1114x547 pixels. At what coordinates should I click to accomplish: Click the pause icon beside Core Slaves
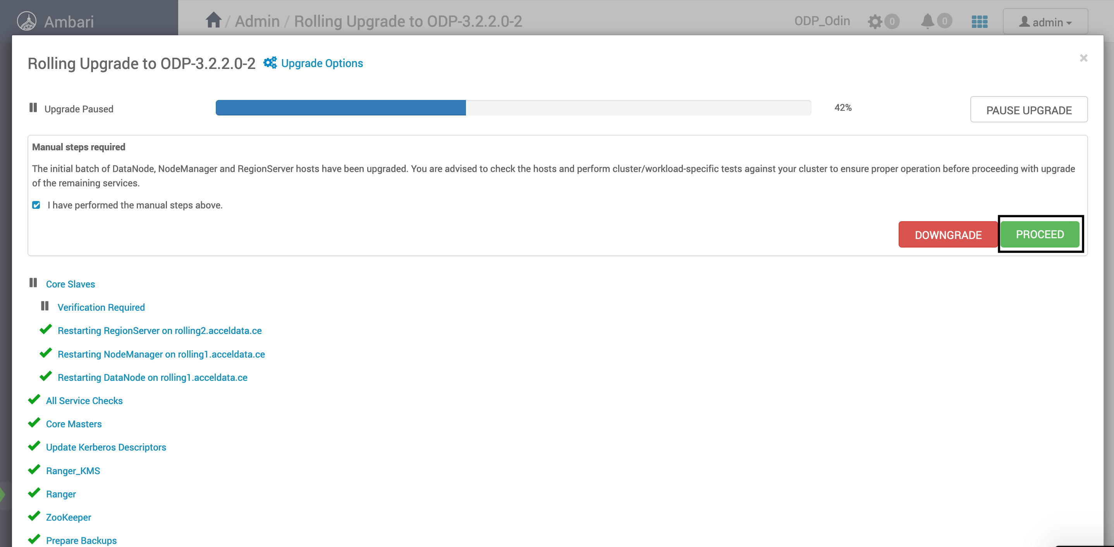(x=33, y=283)
